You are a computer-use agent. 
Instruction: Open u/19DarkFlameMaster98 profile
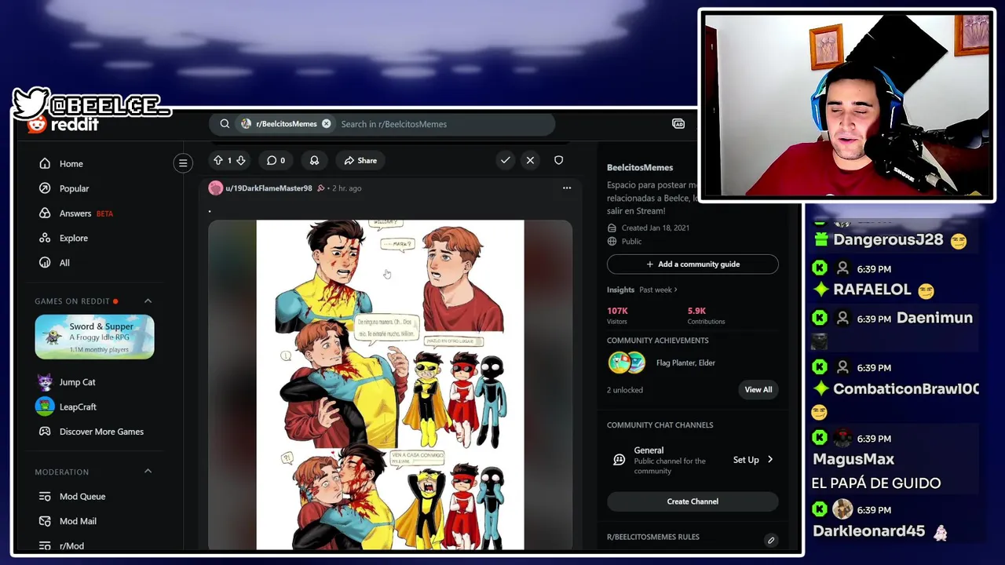(x=269, y=188)
